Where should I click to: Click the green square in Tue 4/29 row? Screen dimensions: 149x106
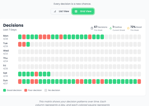28,44
